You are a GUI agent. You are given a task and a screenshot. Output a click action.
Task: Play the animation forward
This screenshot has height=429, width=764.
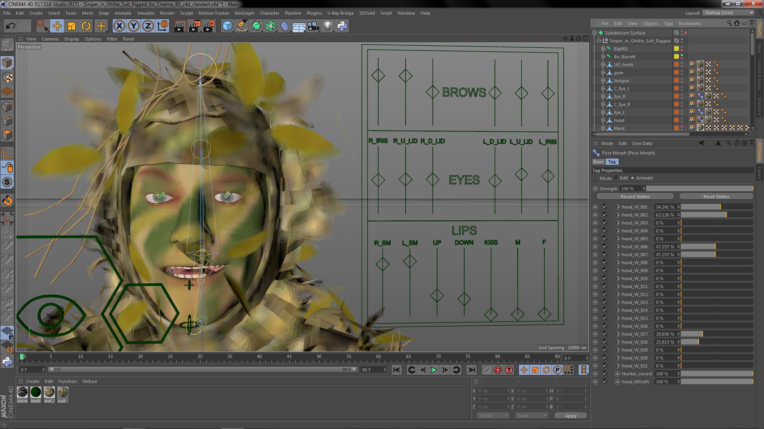[434, 370]
